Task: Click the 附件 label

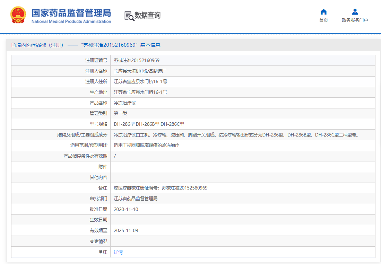Action: tap(103, 167)
